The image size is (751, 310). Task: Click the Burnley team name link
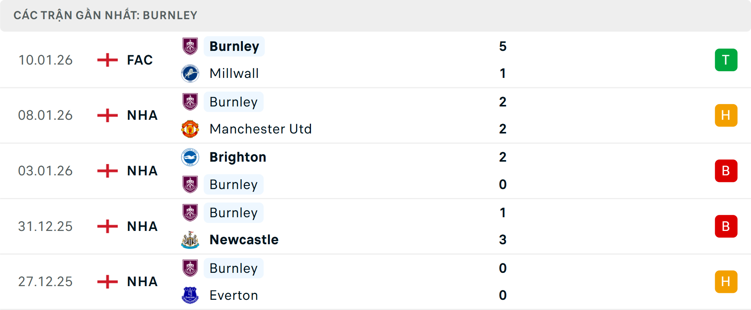pyautogui.click(x=234, y=46)
